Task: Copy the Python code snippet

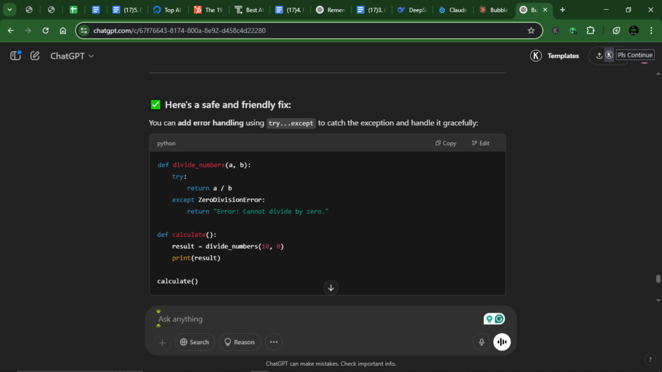Action: pyautogui.click(x=445, y=143)
